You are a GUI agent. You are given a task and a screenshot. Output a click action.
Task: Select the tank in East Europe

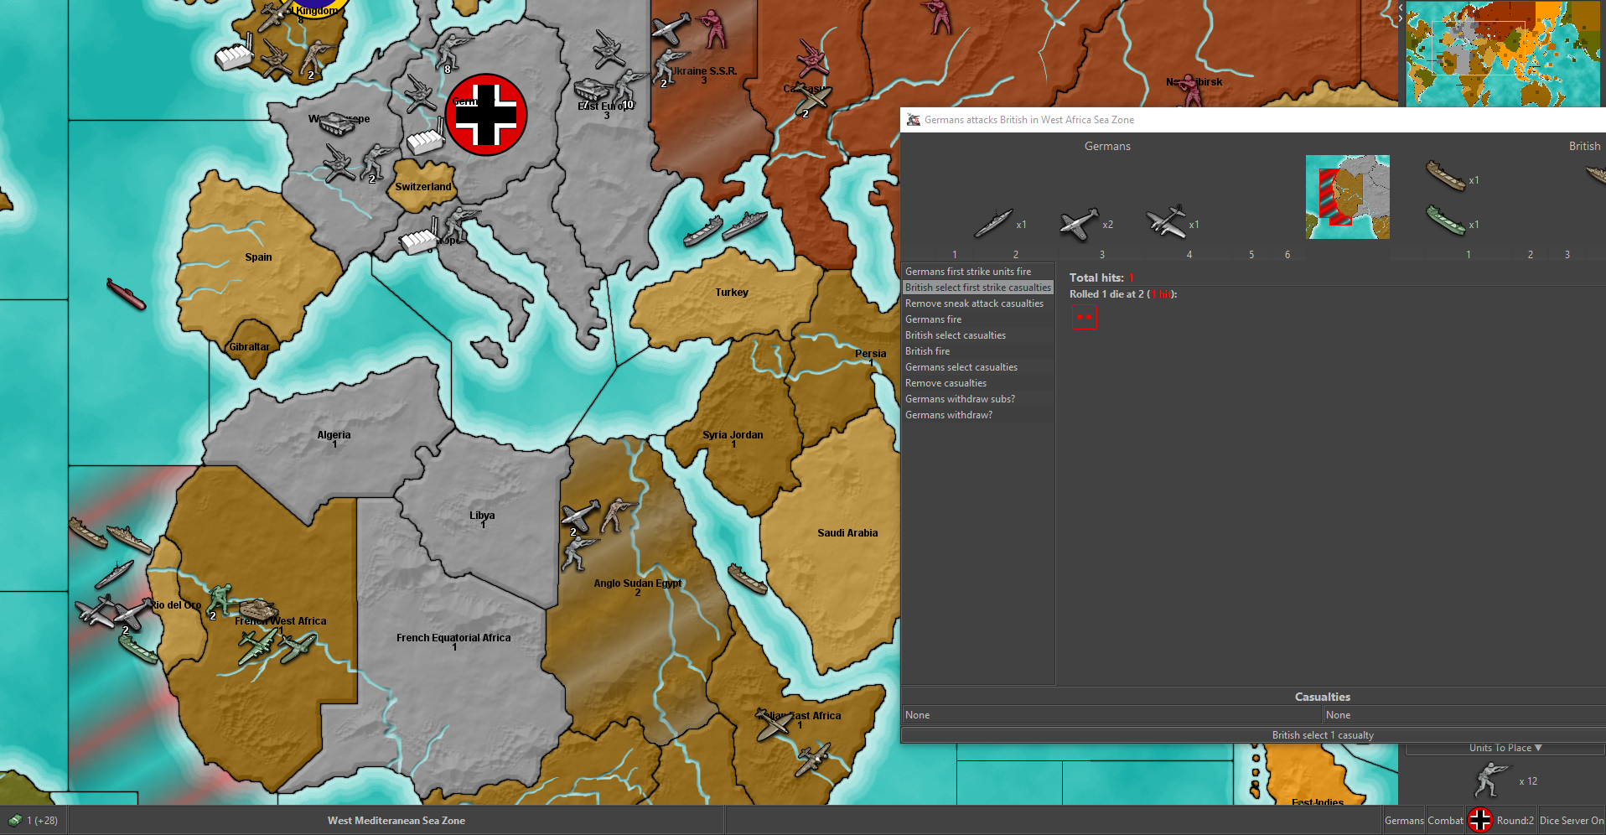click(591, 90)
